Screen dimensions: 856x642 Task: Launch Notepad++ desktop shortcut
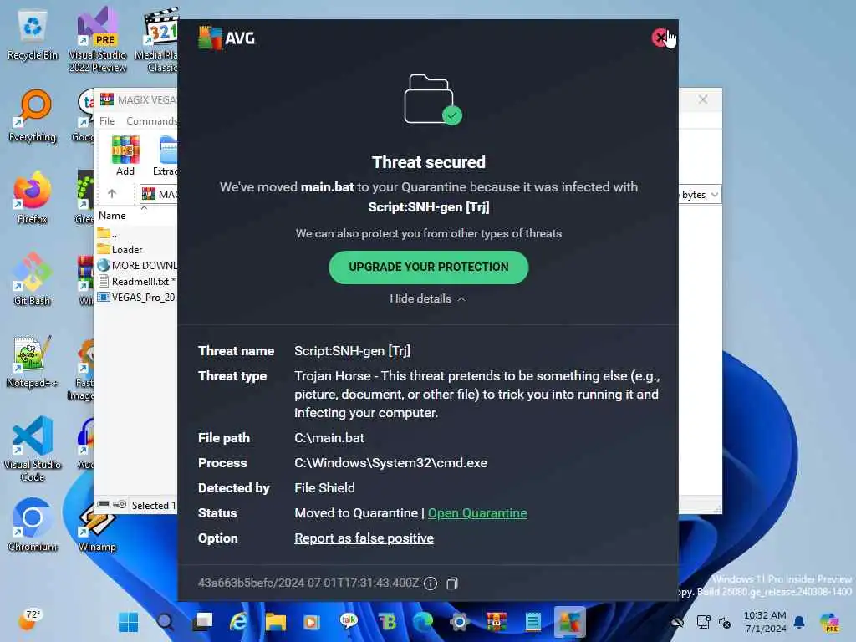pos(33,361)
